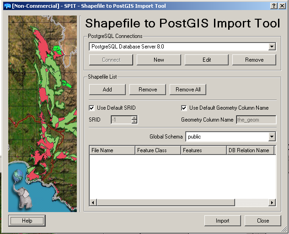Image resolution: width=289 pixels, height=234 pixels.
Task: Create a New PostgreSQL connection
Action: point(159,60)
